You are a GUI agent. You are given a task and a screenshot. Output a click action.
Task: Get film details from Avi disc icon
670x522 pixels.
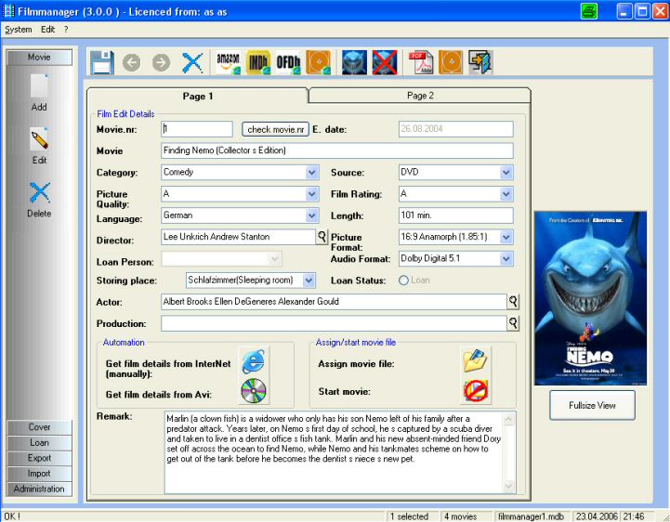253,392
